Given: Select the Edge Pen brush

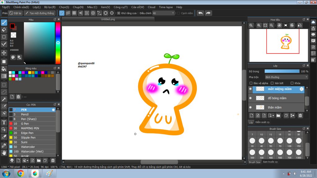Looking at the screenshot, I should pyautogui.click(x=32, y=133).
